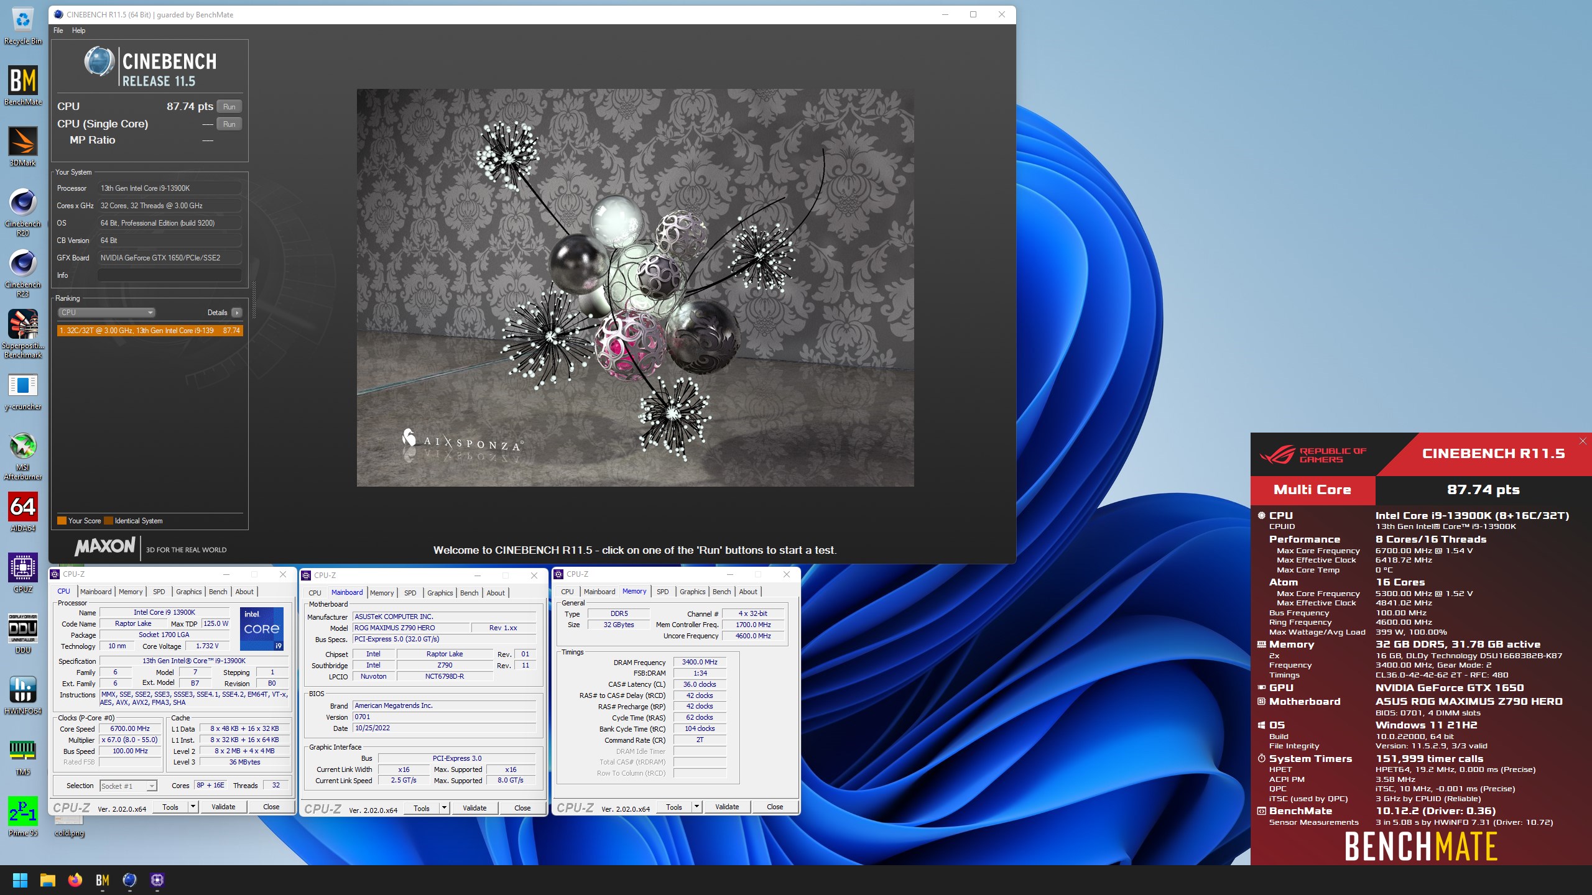The width and height of the screenshot is (1592, 895).
Task: Open File Explorer from the taskbar
Action: [x=48, y=880]
